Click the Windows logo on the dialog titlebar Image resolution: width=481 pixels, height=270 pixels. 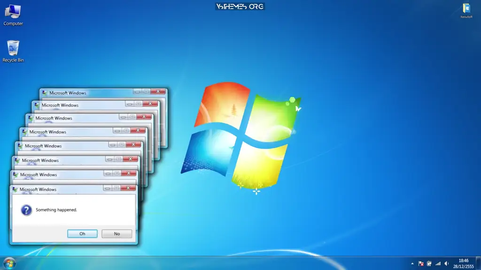click(16, 188)
